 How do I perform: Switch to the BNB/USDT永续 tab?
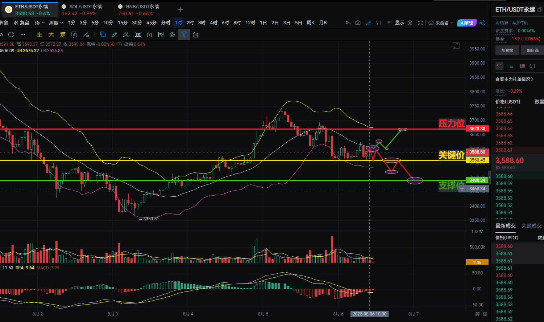[x=138, y=10]
